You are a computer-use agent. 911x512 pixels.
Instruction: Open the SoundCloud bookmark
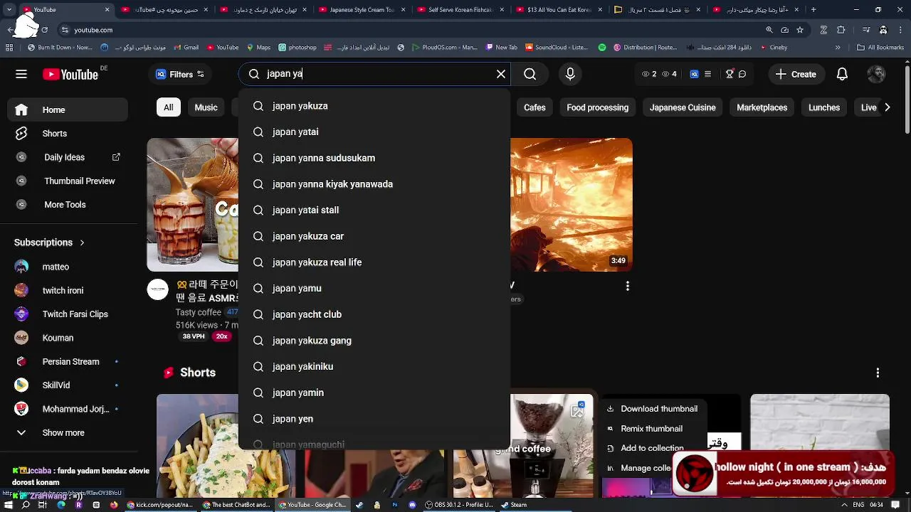coord(556,48)
